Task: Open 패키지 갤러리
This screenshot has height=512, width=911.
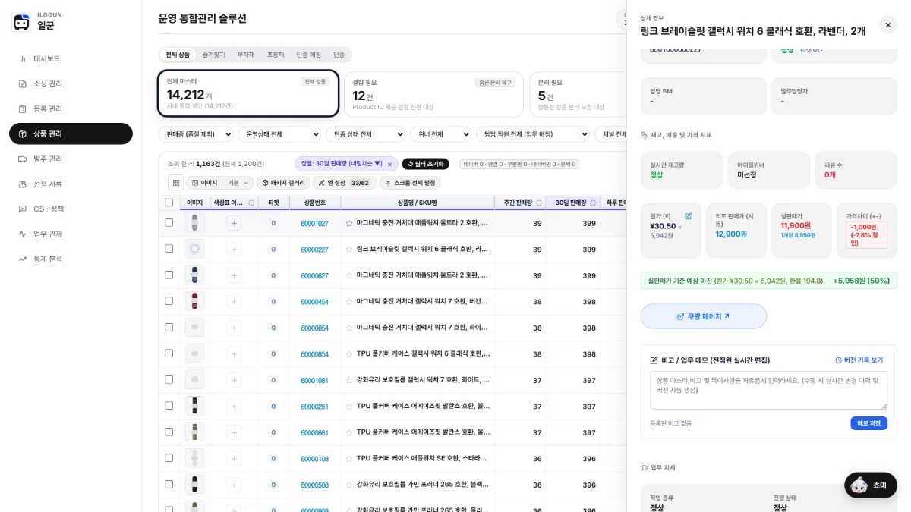Action: tap(283, 183)
